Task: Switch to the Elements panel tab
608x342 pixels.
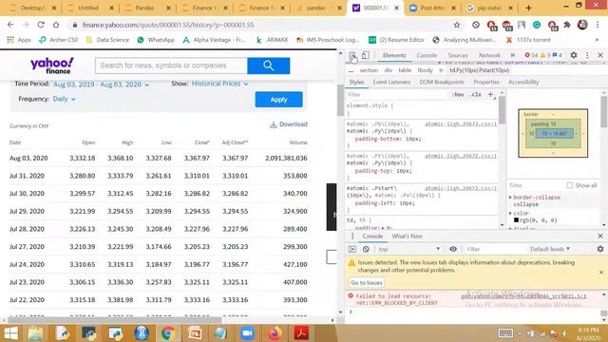Action: (394, 55)
